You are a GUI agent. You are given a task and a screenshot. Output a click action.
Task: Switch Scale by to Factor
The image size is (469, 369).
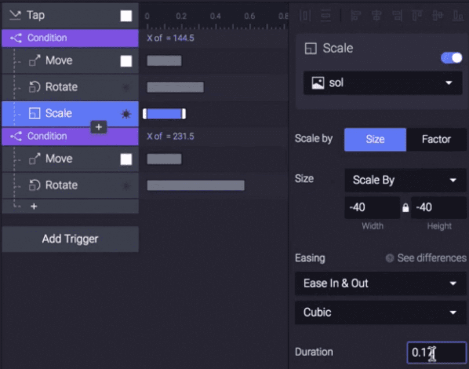tap(436, 139)
